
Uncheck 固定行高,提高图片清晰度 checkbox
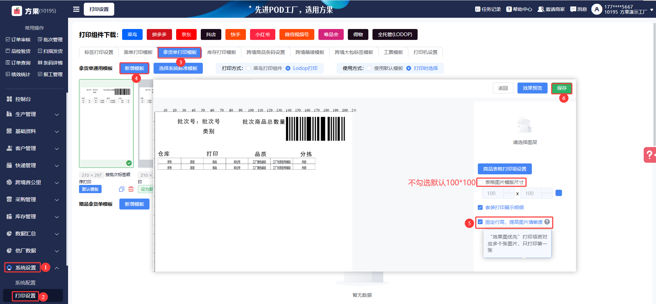click(x=480, y=222)
